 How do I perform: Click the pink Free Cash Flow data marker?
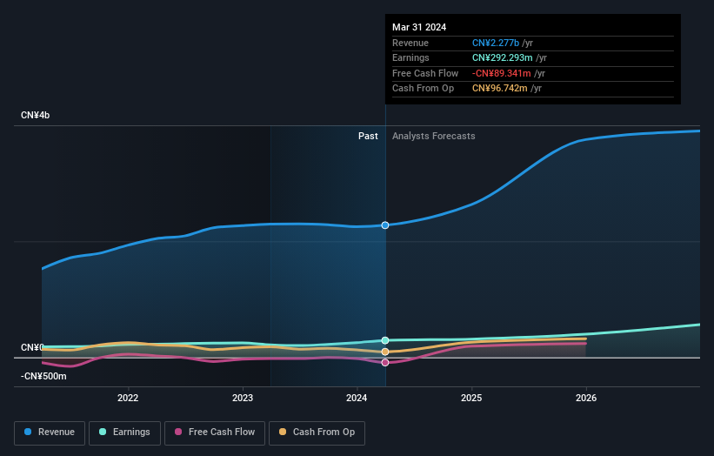(x=385, y=363)
